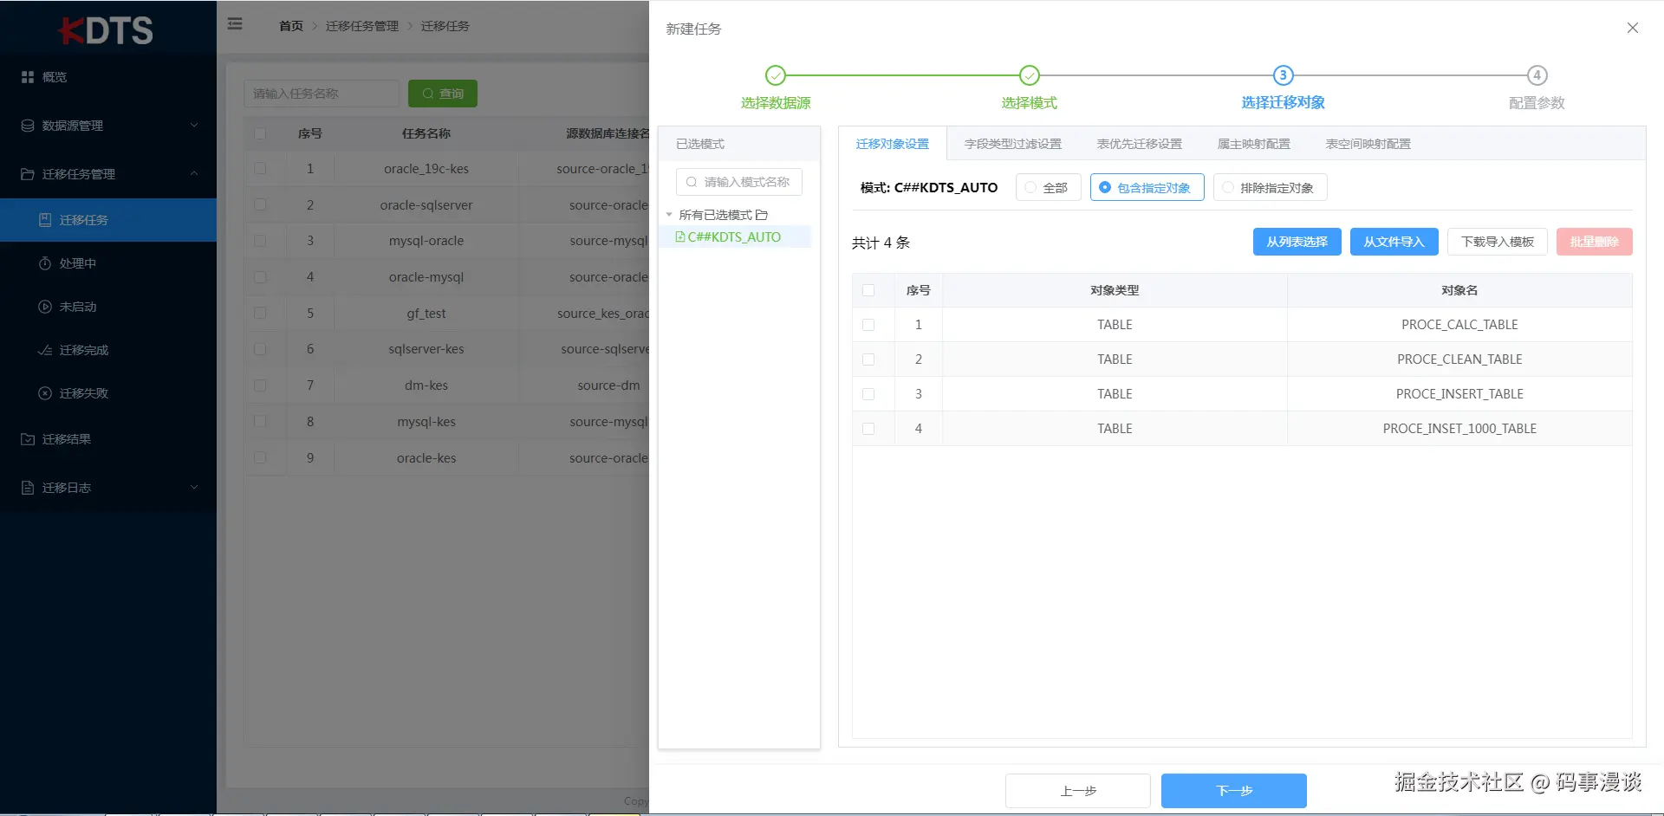Click the 迁移完成 checkmark icon
This screenshot has height=816, width=1664.
tap(45, 350)
